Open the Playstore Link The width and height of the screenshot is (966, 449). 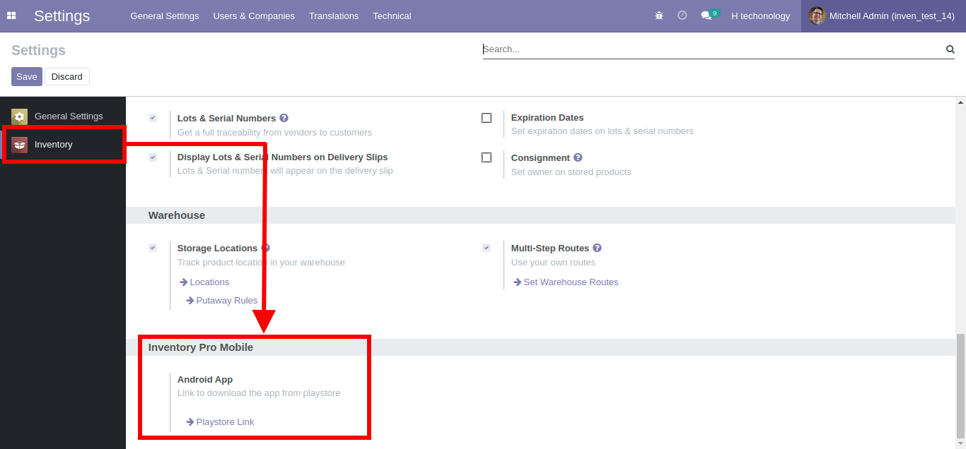click(x=224, y=421)
